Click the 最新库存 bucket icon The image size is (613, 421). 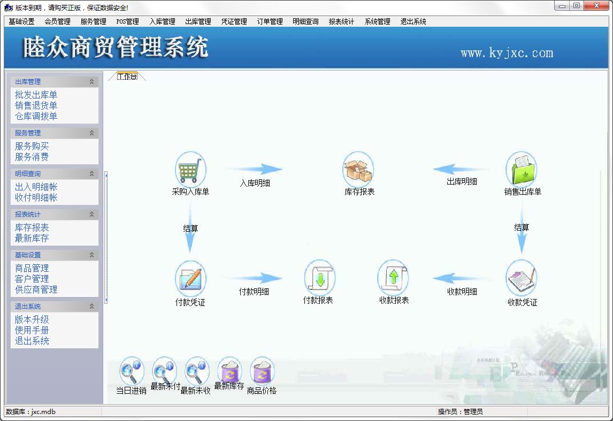point(229,370)
